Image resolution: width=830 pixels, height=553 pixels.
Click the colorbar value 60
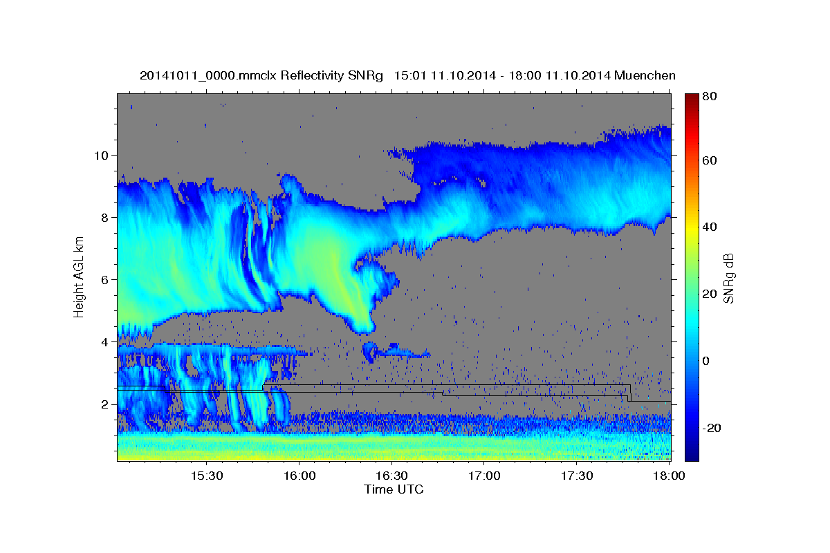tap(709, 160)
